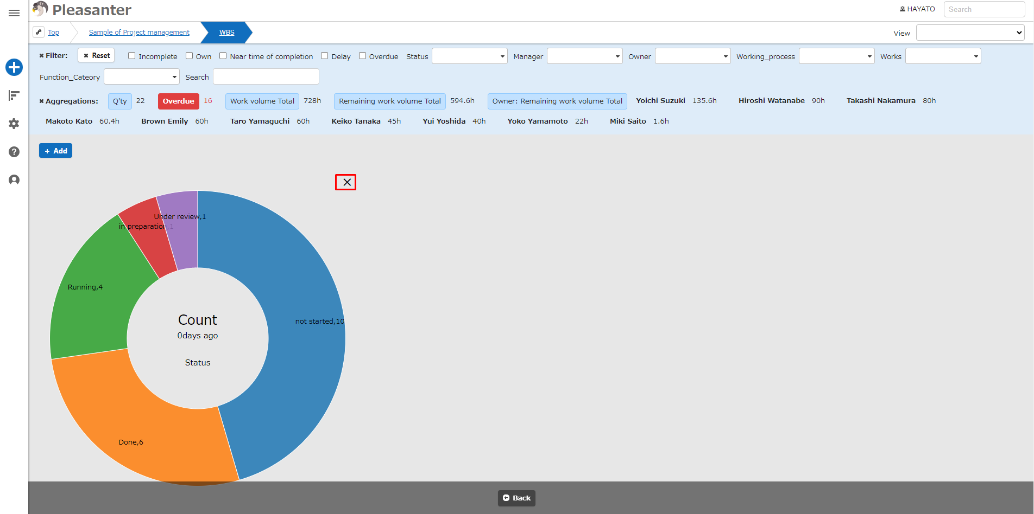This screenshot has width=1034, height=514.
Task: Open the view mode chart icon in sidebar
Action: click(x=14, y=95)
